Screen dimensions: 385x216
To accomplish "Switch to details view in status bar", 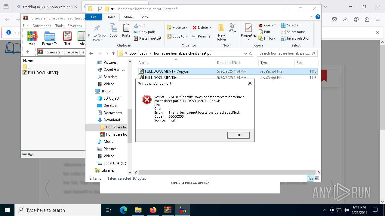I will pyautogui.click(x=310, y=178).
